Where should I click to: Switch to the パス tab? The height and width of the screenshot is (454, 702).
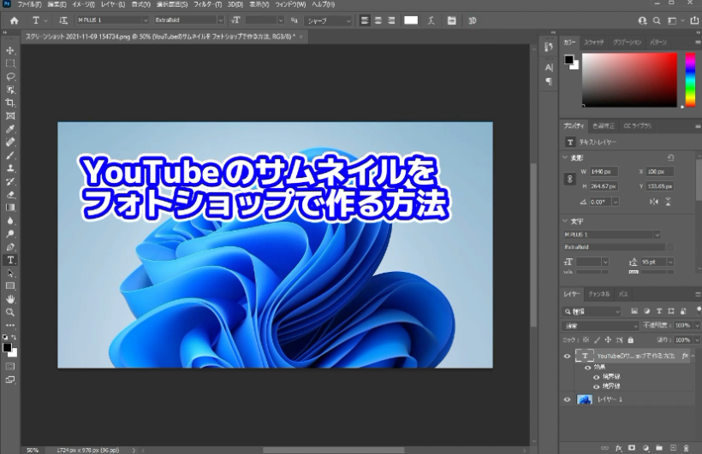pyautogui.click(x=623, y=294)
